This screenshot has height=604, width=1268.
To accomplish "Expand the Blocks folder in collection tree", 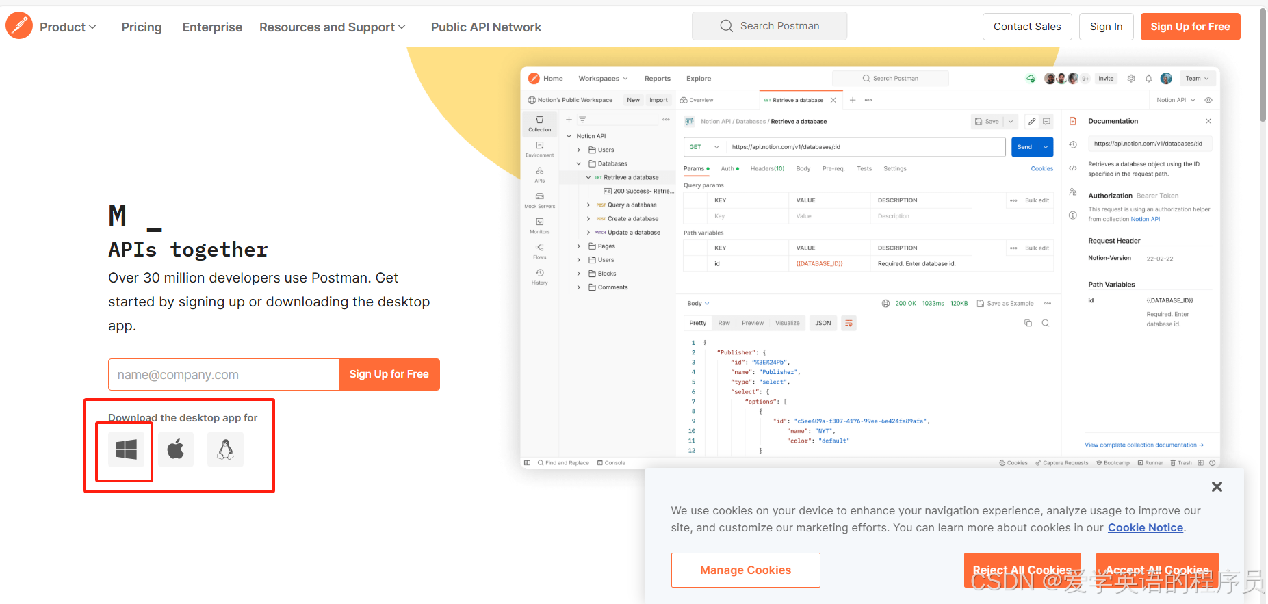I will (x=579, y=274).
